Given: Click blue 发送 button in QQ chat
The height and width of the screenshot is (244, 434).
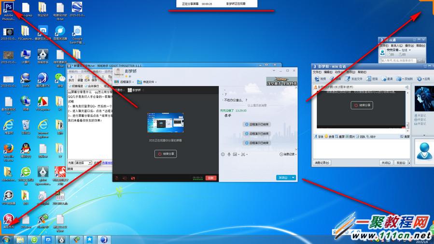Looking at the screenshot, I should [283, 177].
